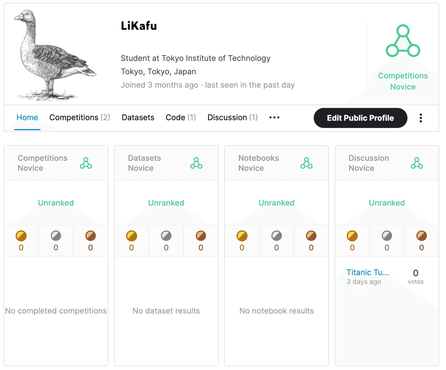Click the Datasets card silver medal icon
This screenshot has height=370, width=446.
(x=166, y=235)
